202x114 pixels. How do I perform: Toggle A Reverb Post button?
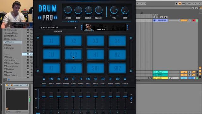coord(193,72)
